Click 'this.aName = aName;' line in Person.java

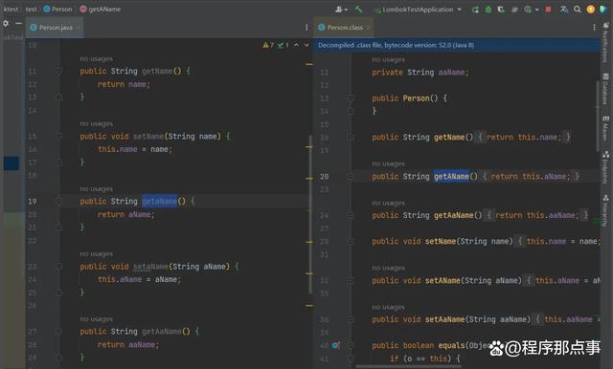[139, 280]
